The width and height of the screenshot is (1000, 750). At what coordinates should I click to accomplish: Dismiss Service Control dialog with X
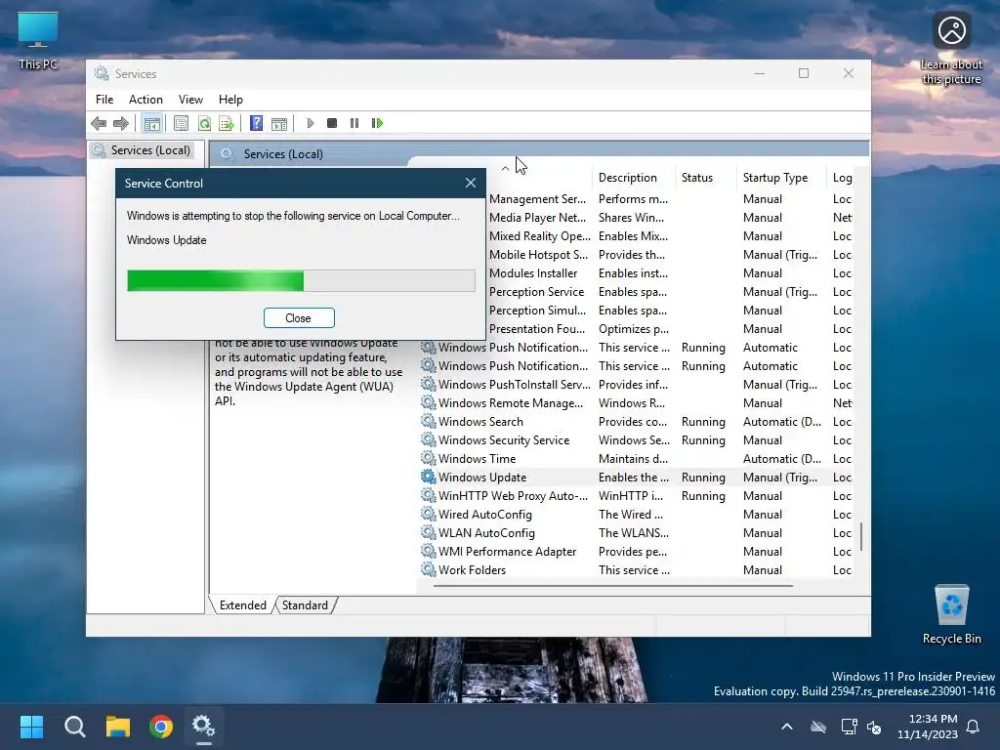pyautogui.click(x=471, y=183)
